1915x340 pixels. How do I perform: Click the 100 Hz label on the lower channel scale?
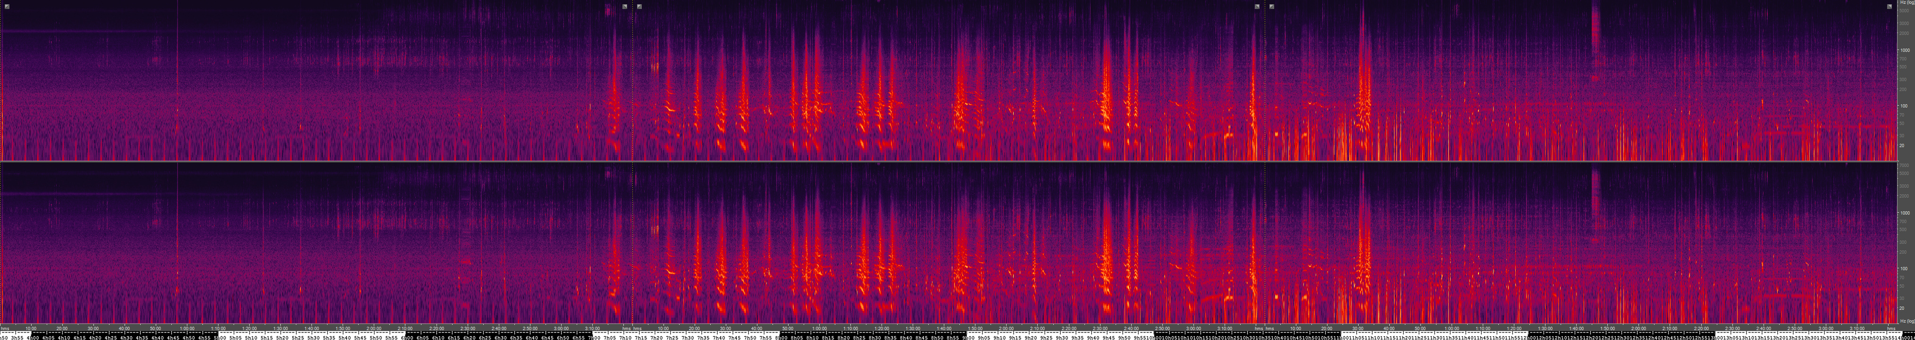click(x=1905, y=269)
